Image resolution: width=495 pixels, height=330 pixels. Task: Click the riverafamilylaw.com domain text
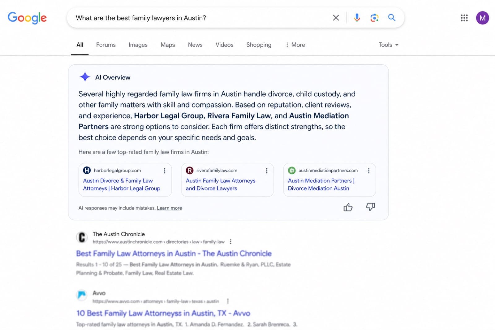point(217,171)
